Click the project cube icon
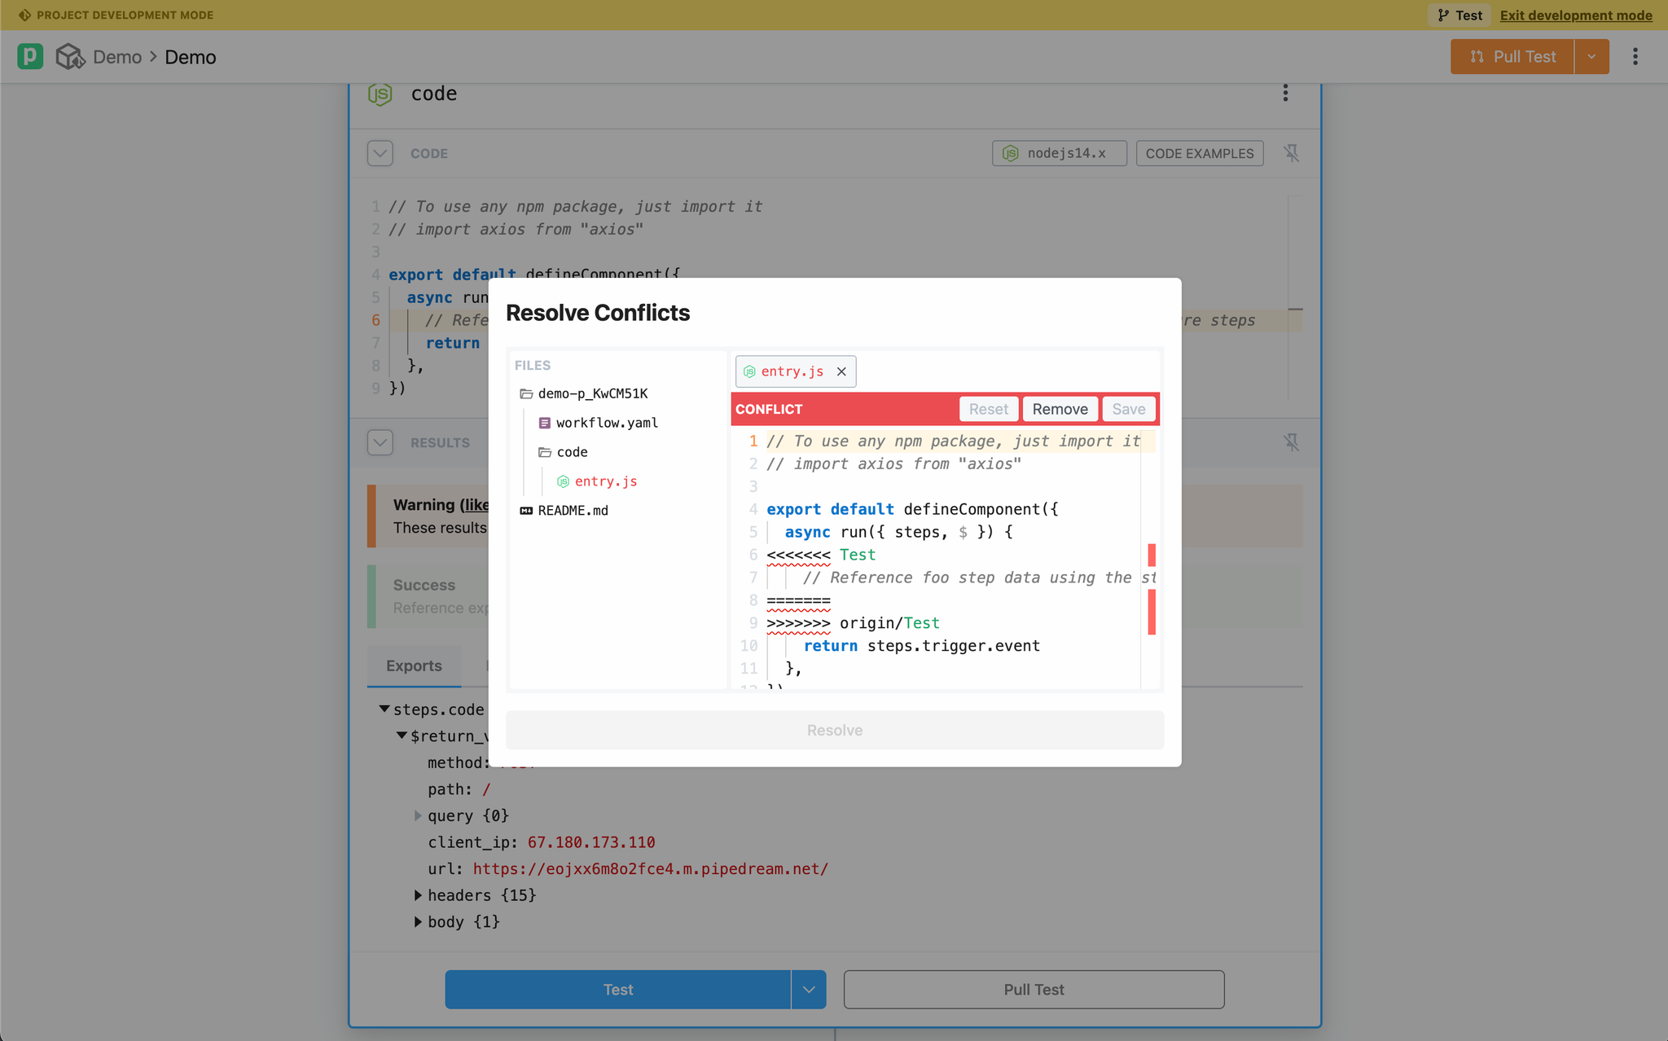This screenshot has width=1668, height=1041. click(x=70, y=56)
